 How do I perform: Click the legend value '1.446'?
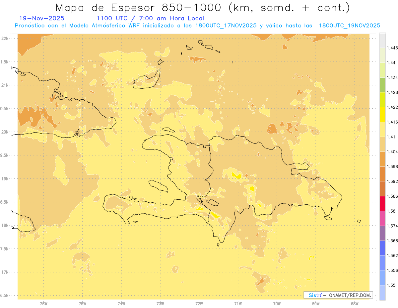click(x=392, y=48)
